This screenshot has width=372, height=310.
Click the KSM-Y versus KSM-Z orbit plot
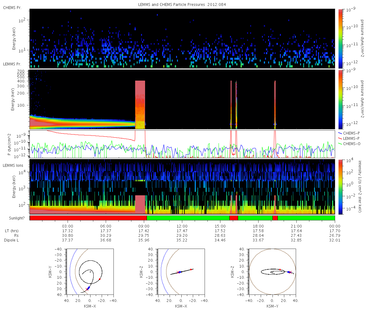tap(272, 272)
